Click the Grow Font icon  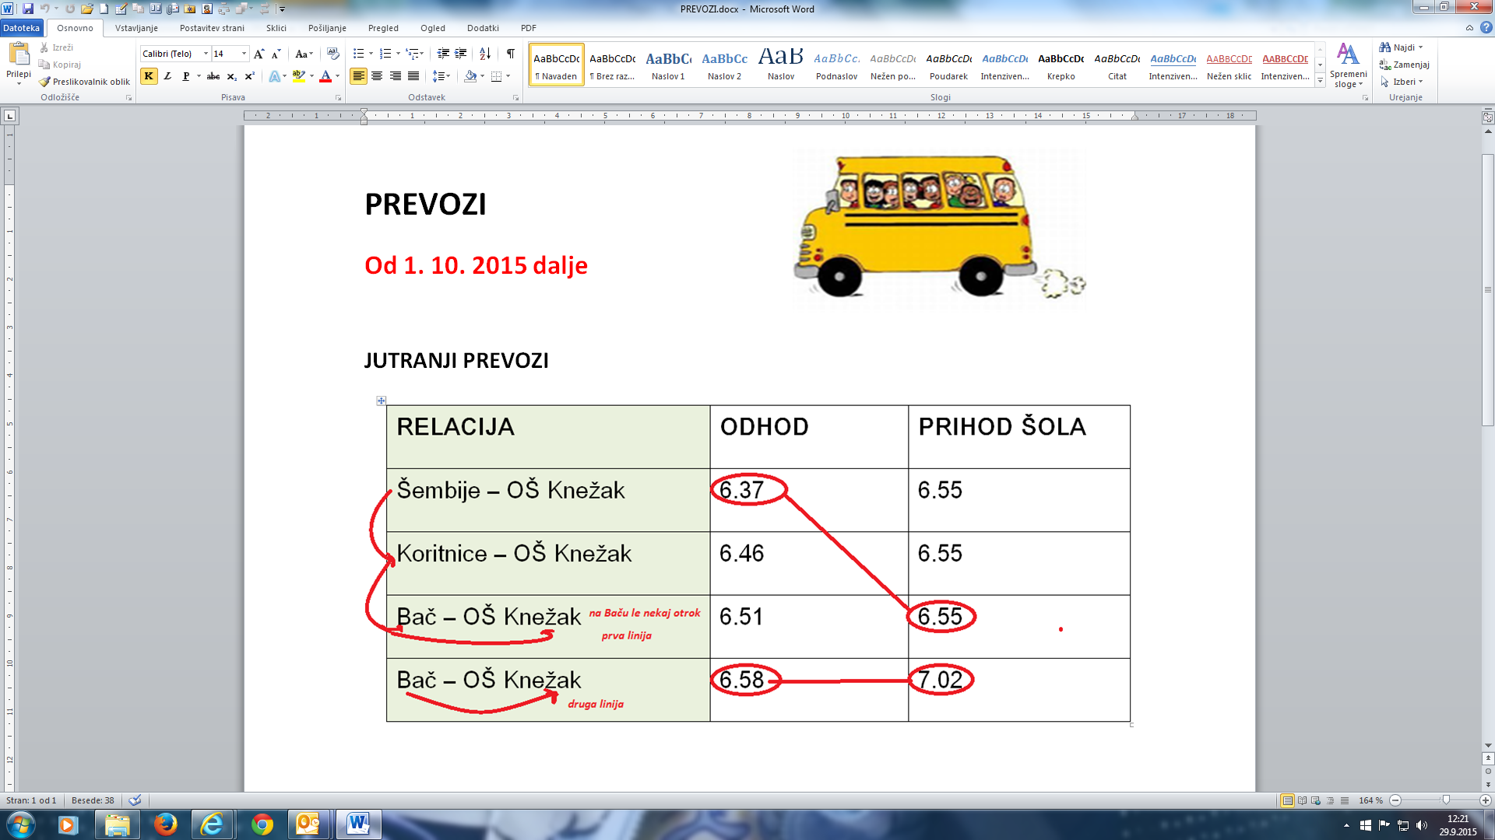(259, 54)
